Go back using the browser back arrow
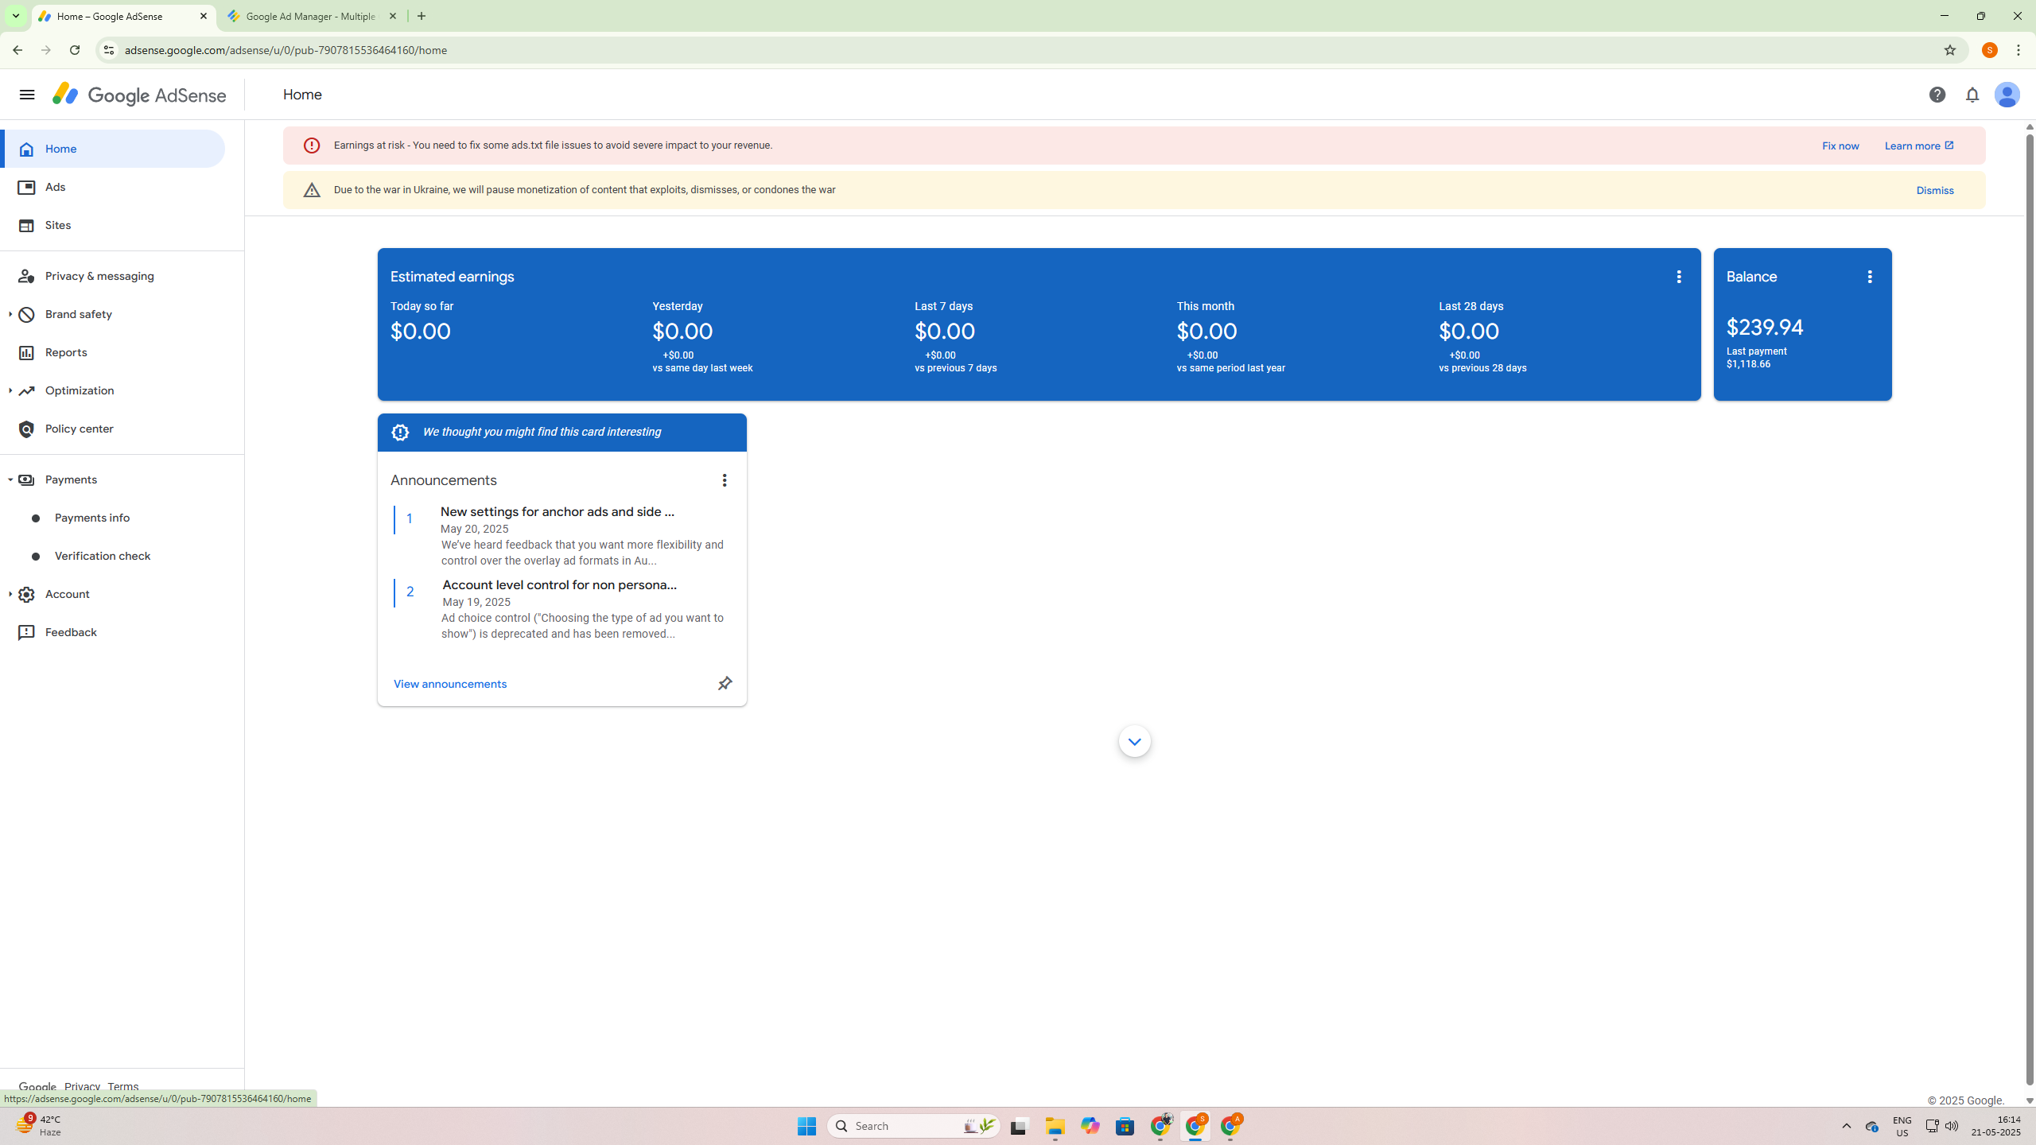The width and height of the screenshot is (2036, 1145). point(17,50)
